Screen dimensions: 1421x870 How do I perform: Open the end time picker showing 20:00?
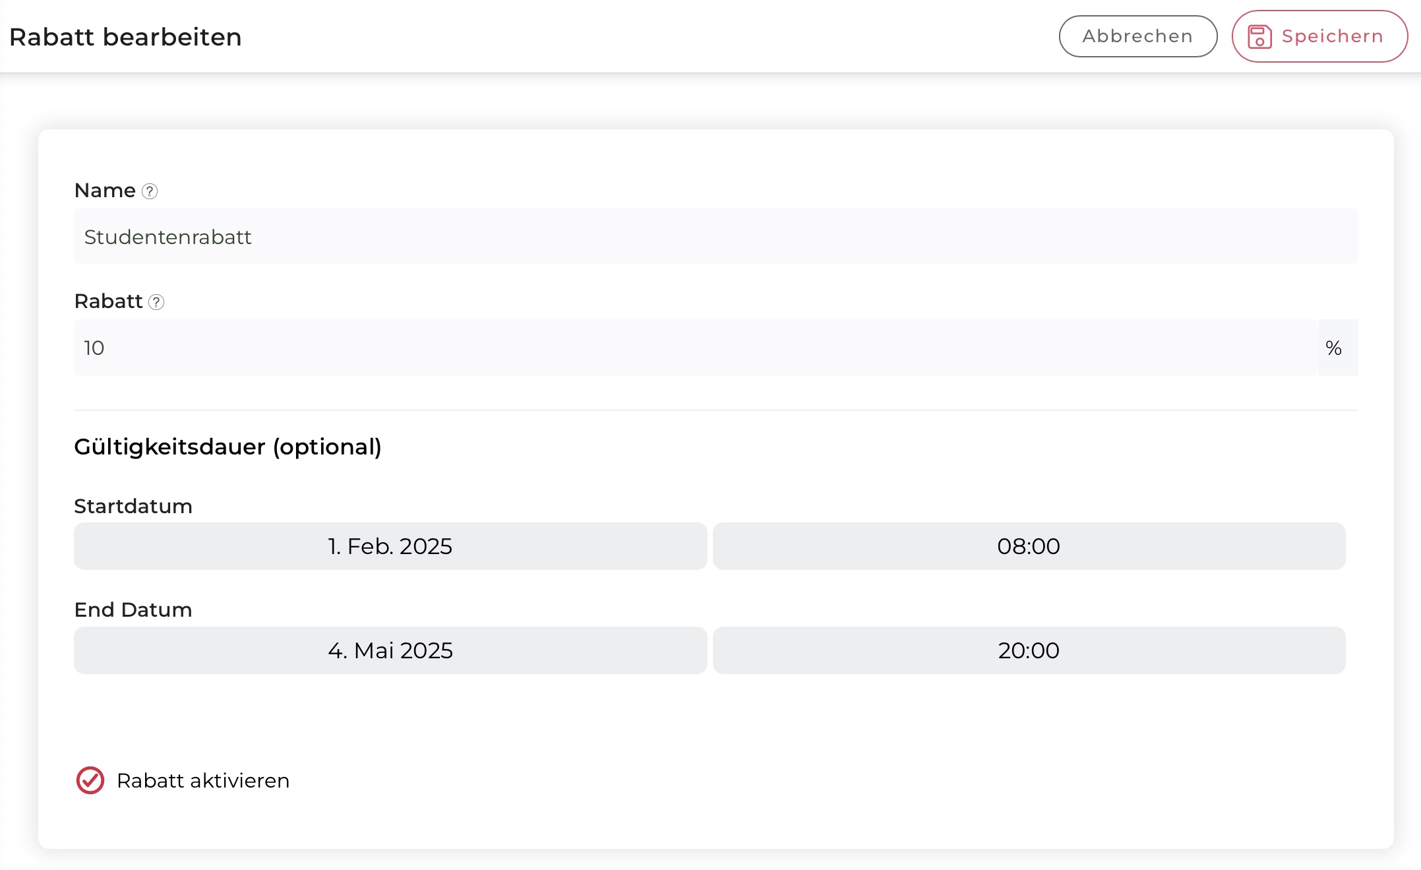click(1029, 650)
